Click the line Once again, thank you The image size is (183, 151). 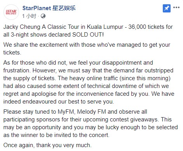coord(47,145)
